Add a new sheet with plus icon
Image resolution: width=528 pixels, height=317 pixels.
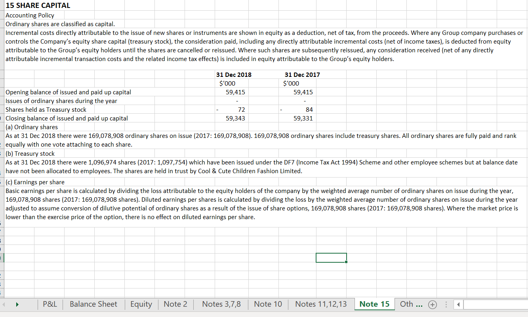[432, 305]
